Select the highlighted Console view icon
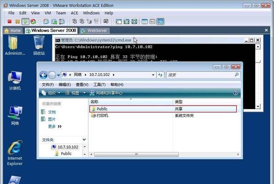The height and width of the screenshot is (184, 274). (160, 22)
